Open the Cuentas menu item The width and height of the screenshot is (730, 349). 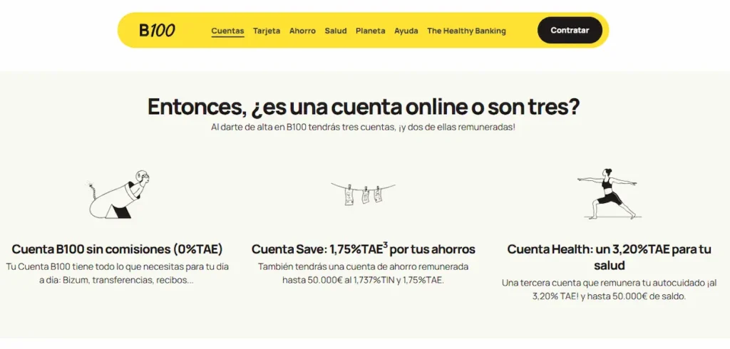click(227, 31)
